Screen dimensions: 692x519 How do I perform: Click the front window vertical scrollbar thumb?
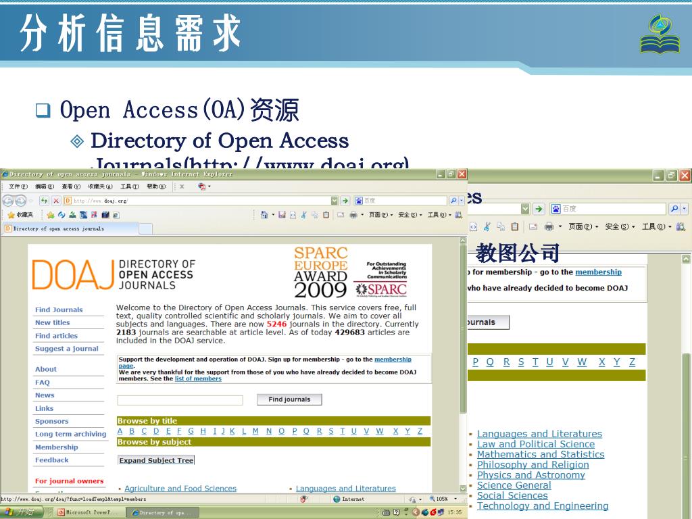[x=462, y=330]
